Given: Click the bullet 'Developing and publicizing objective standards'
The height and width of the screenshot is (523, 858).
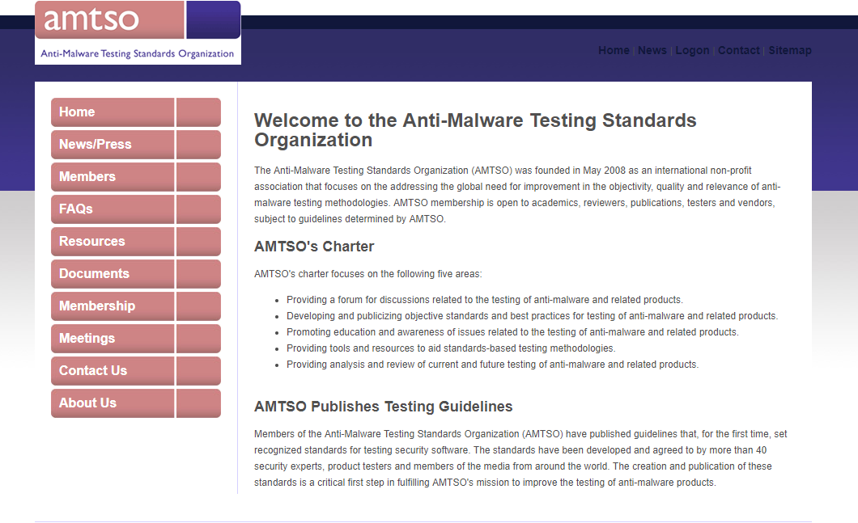Looking at the screenshot, I should click(532, 316).
